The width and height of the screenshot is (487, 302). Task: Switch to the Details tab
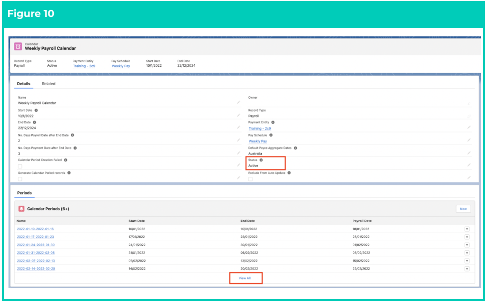coord(23,84)
